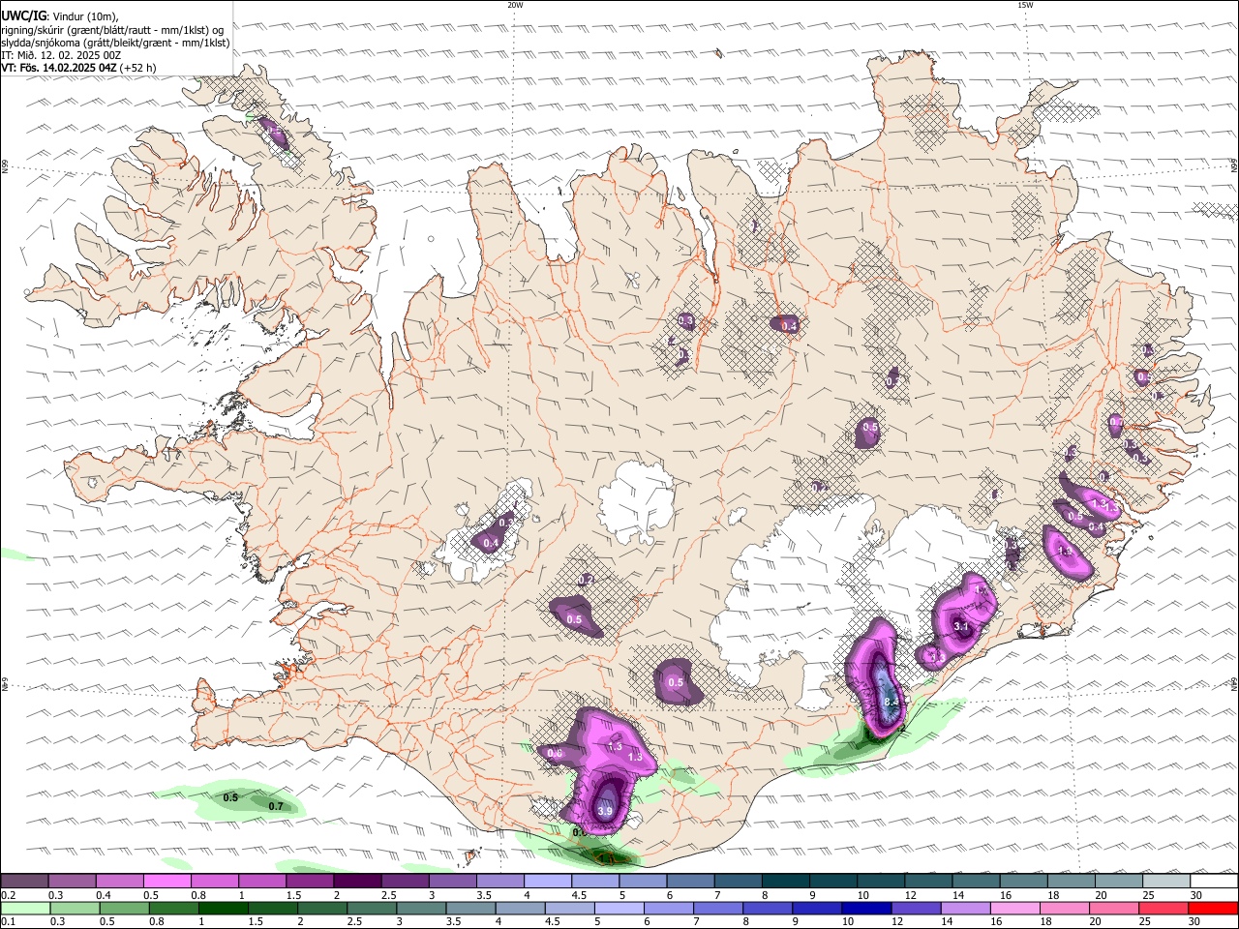Select the 'Vindur (10m)' header text
The width and height of the screenshot is (1239, 929).
pyautogui.click(x=85, y=16)
